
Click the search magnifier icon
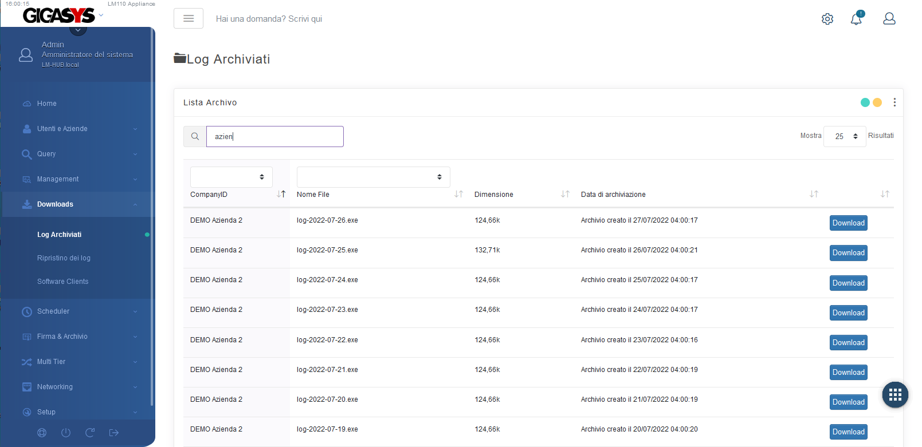coord(195,136)
